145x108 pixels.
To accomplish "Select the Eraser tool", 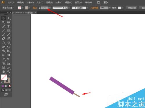I will tap(8, 39).
